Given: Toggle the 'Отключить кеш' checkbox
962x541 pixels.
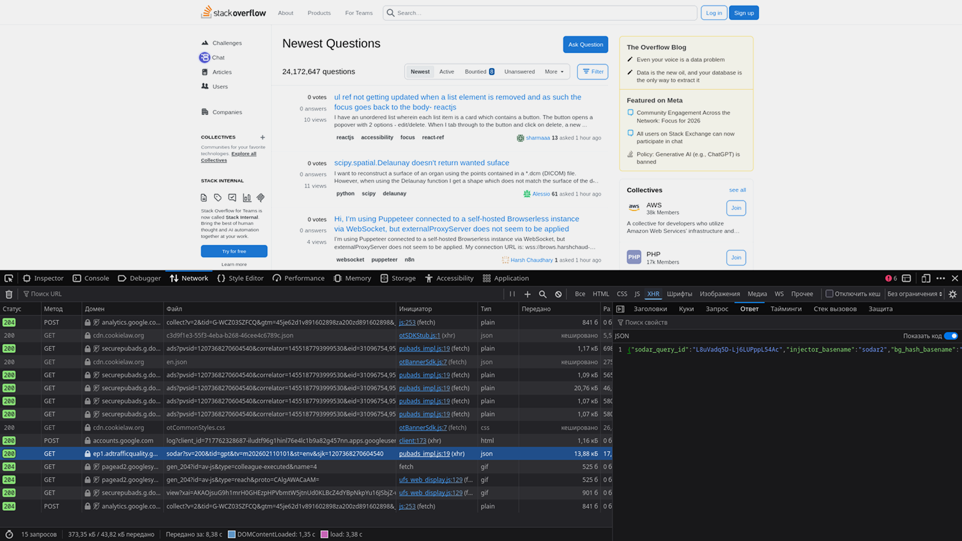Looking at the screenshot, I should point(830,294).
